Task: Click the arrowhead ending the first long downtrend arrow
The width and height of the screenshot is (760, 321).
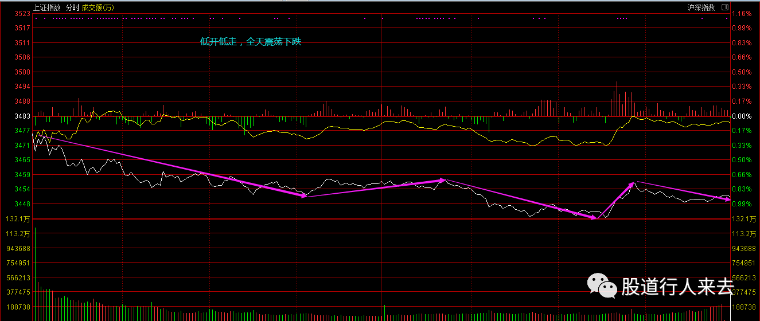Action: tap(304, 196)
